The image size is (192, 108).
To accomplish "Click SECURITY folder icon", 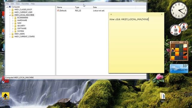I will pos(15,26).
